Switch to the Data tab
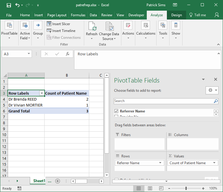 coord(93,15)
